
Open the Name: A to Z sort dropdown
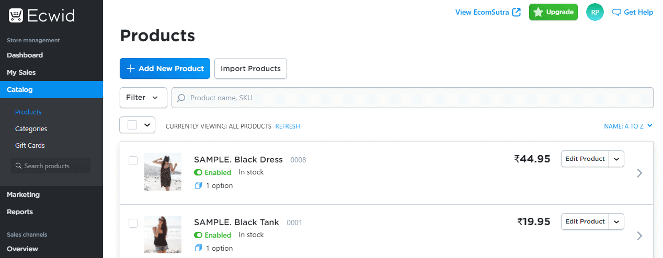[628, 126]
